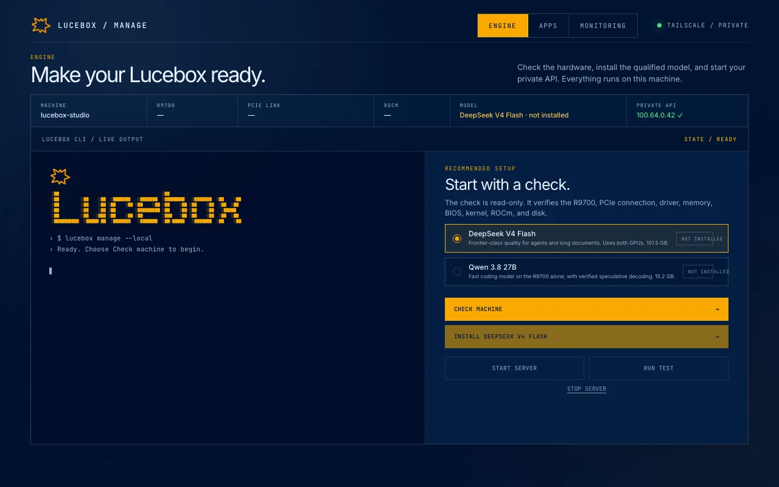This screenshot has width=779, height=487.
Task: Click the STATE / READY indicator
Action: [x=710, y=139]
